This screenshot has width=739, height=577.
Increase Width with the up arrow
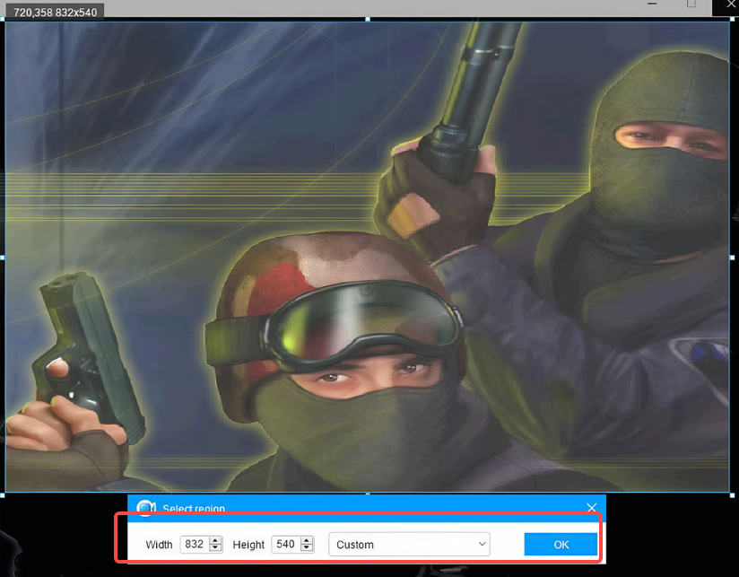pyautogui.click(x=215, y=540)
